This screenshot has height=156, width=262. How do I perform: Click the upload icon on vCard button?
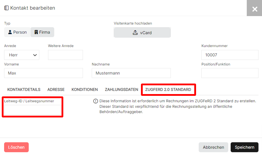[x=135, y=33]
